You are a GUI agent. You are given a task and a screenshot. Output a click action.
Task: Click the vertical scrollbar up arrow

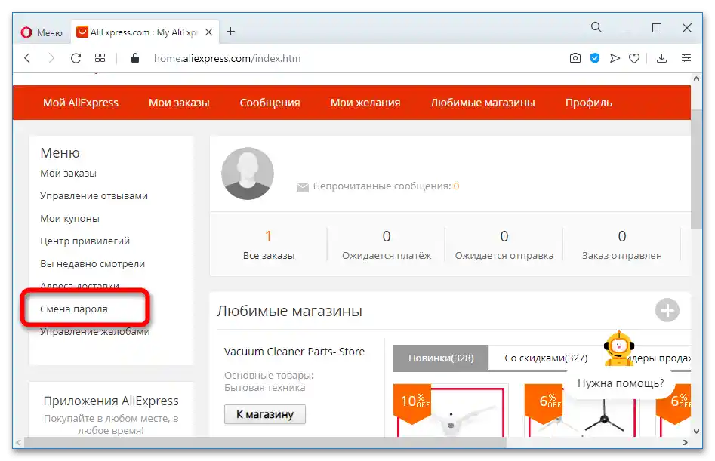(x=696, y=78)
